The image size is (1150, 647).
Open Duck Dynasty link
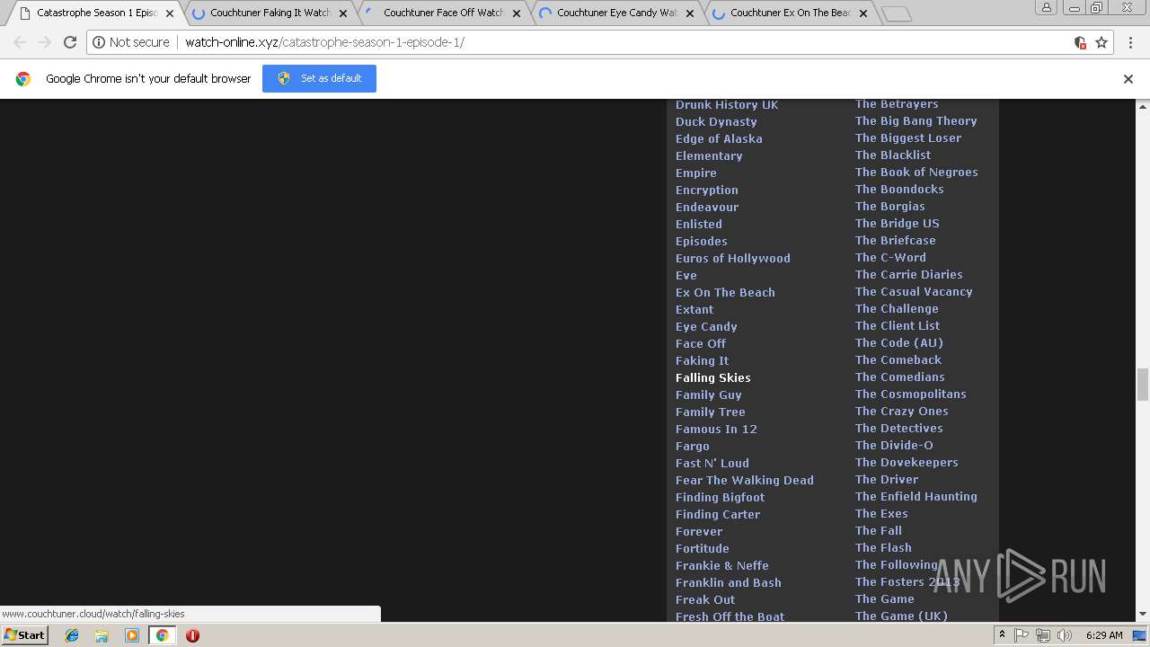pyautogui.click(x=716, y=121)
